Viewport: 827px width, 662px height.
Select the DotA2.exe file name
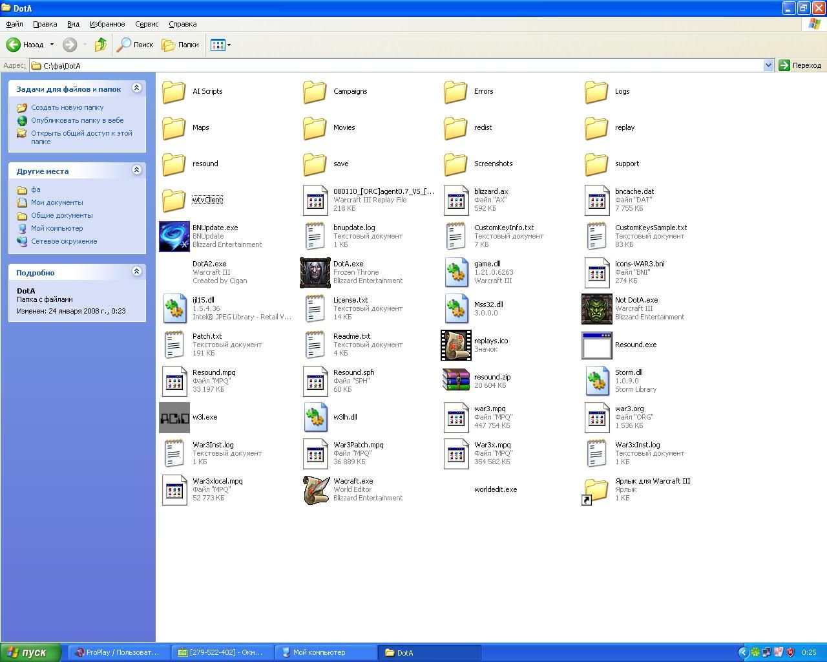click(209, 264)
